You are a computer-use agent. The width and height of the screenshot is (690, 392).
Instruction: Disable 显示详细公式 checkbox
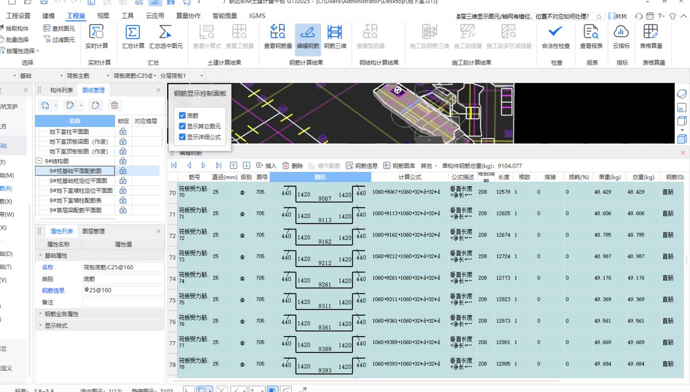pos(182,137)
